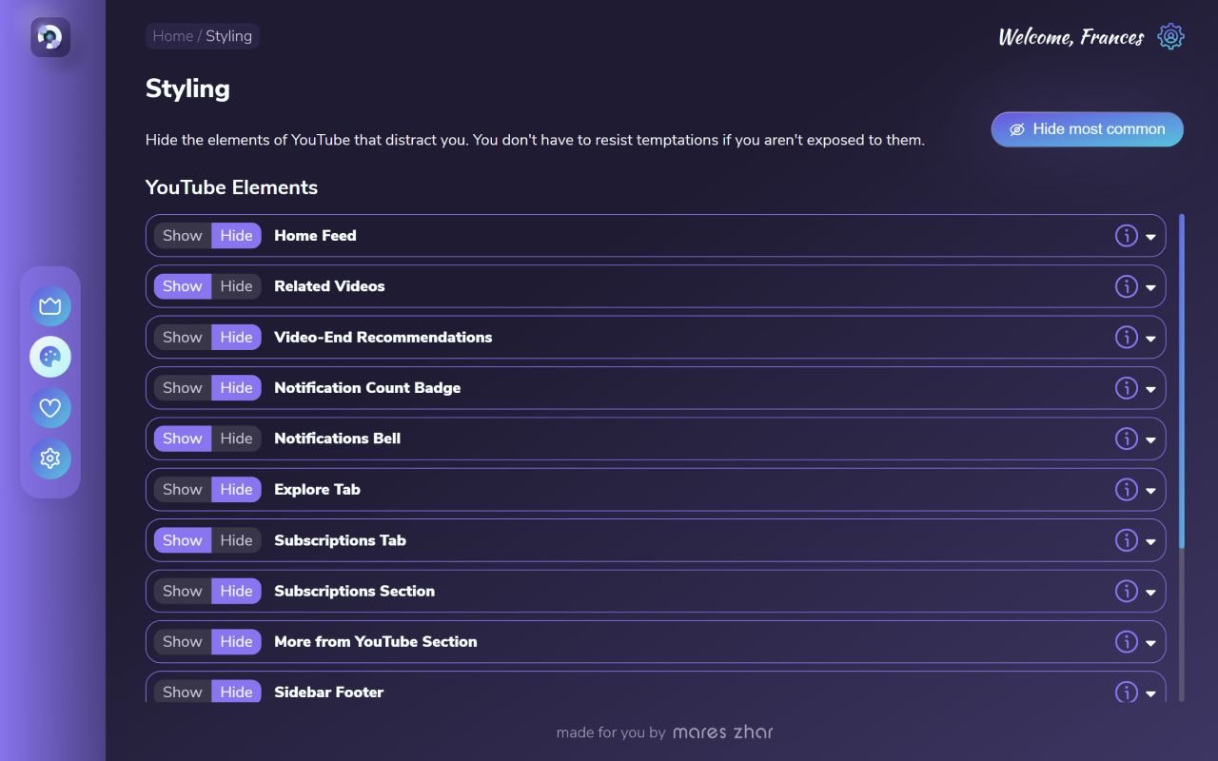
Task: Show info for Subscriptions Section
Action: [x=1127, y=591]
